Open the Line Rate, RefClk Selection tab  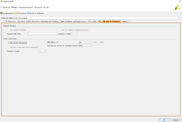coord(28,21)
